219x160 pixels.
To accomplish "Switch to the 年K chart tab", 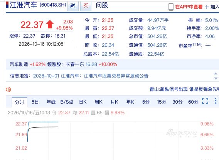I will tap(130, 102).
